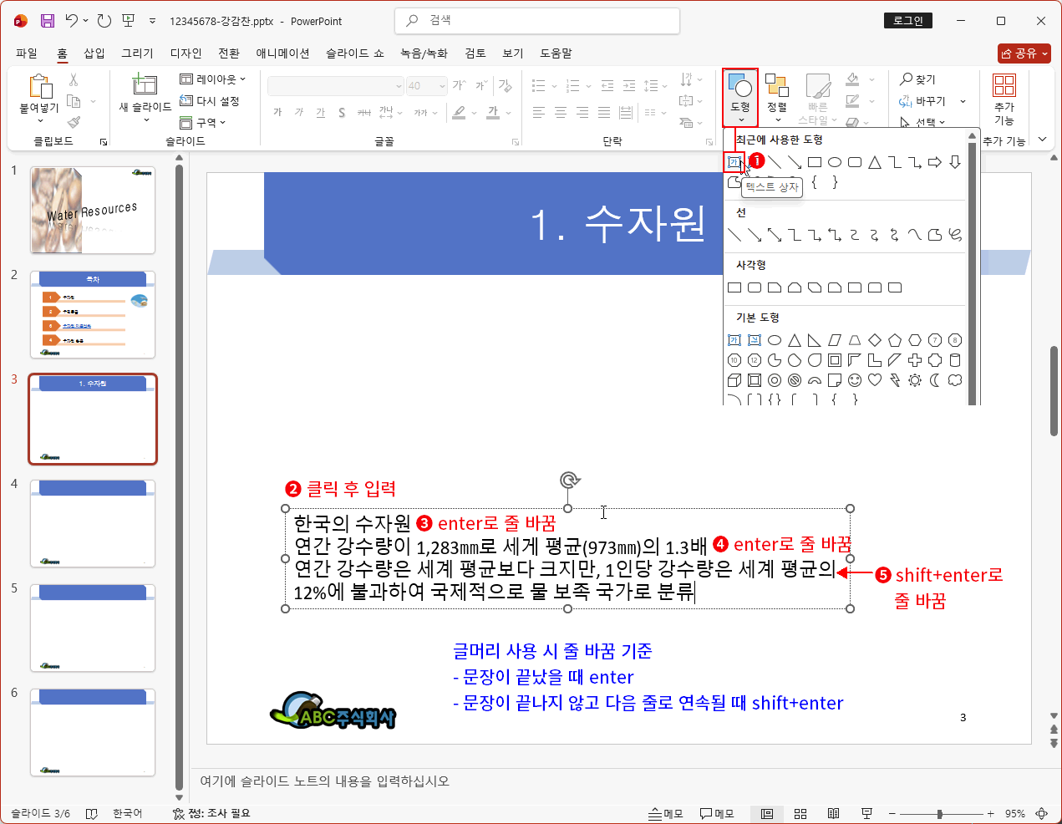The width and height of the screenshot is (1062, 824).
Task: Select the heart shape in 기본 도형
Action: tap(873, 379)
